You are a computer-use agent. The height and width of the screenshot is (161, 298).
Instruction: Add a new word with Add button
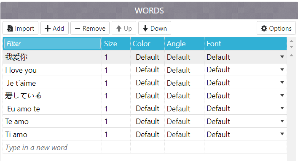[x=54, y=28]
